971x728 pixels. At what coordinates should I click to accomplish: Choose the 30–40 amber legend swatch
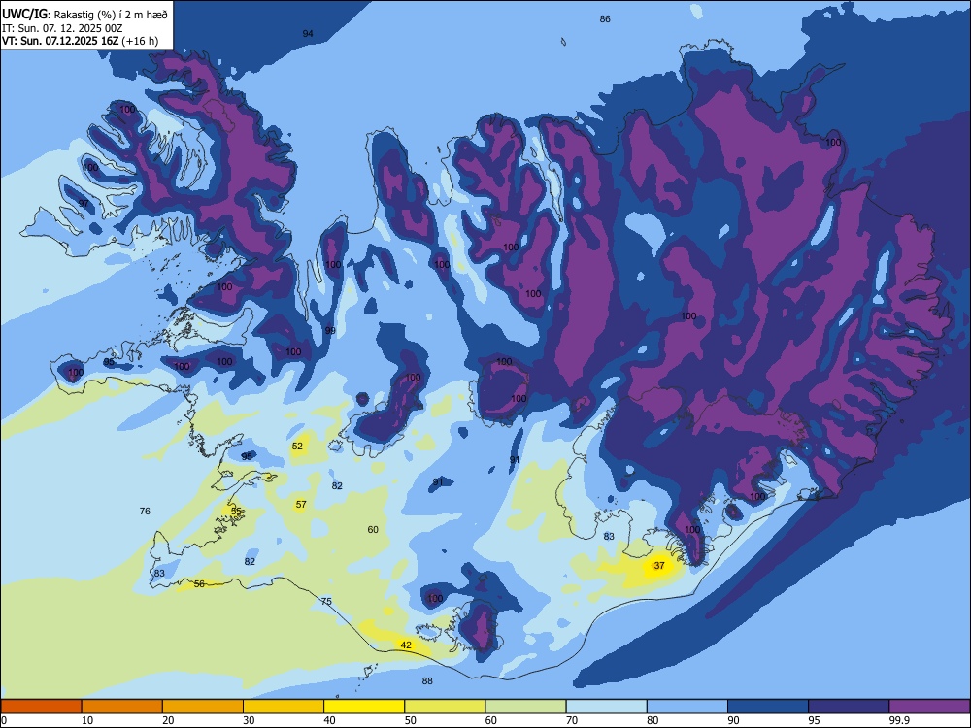point(284,707)
